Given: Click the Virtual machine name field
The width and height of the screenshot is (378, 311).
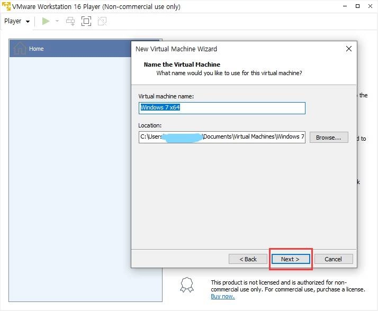Looking at the screenshot, I should [x=222, y=108].
